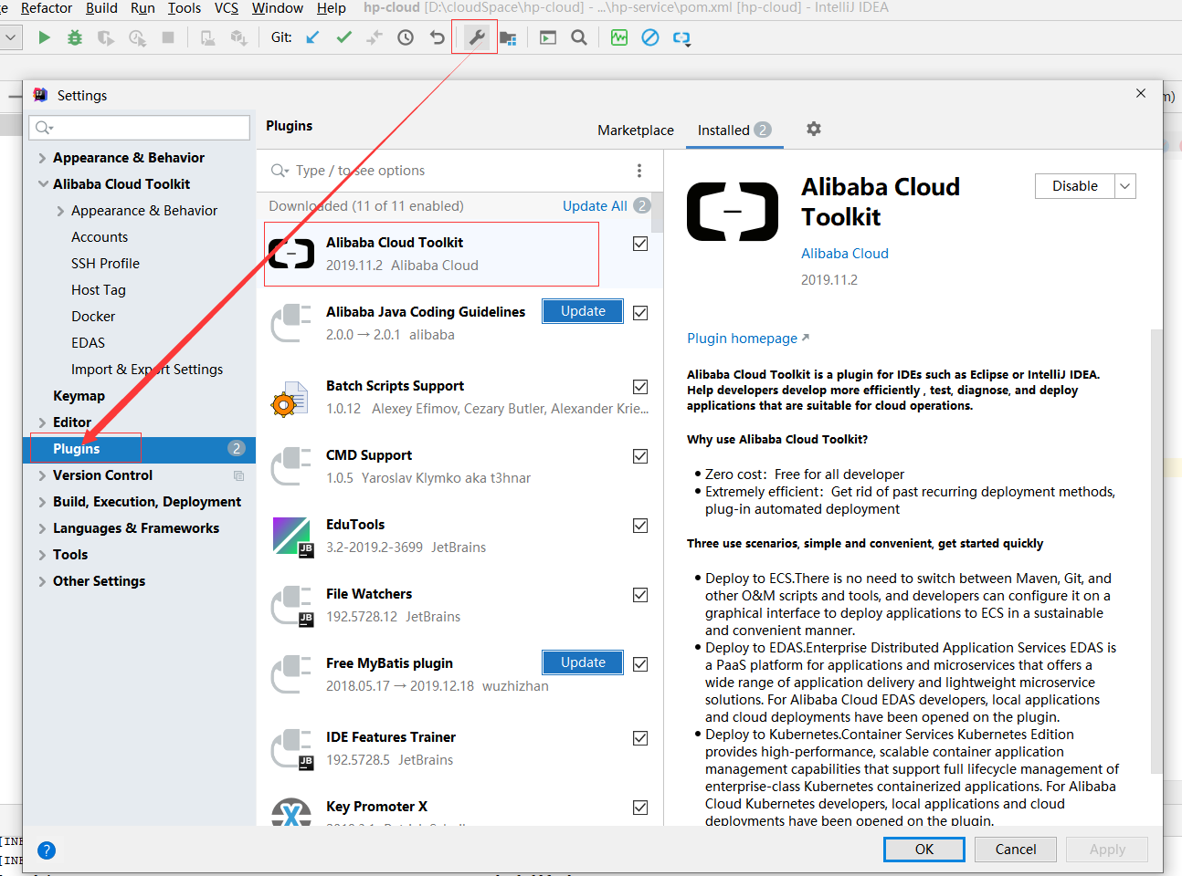Viewport: 1182px width, 876px height.
Task: Open the VCS menu
Action: (x=227, y=8)
